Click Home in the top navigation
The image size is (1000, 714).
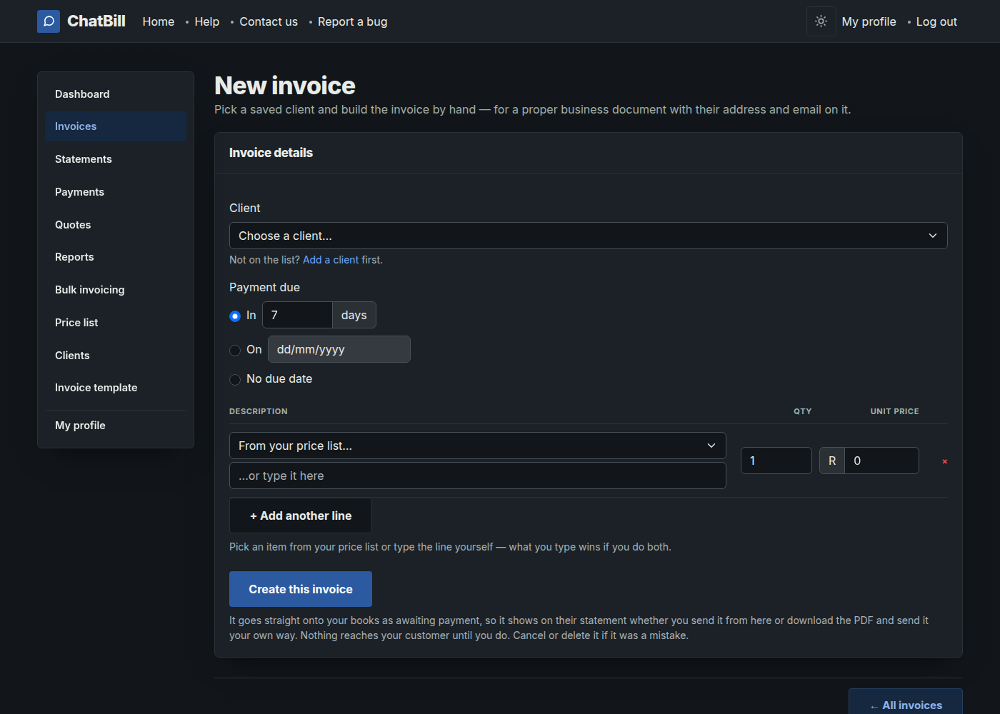(159, 21)
